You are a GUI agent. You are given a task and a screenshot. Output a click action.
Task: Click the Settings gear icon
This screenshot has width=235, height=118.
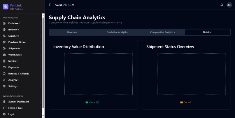(4, 86)
